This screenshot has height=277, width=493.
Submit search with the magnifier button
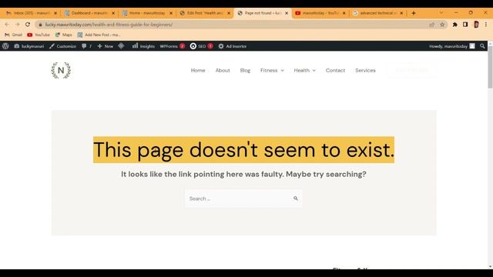[296, 199]
